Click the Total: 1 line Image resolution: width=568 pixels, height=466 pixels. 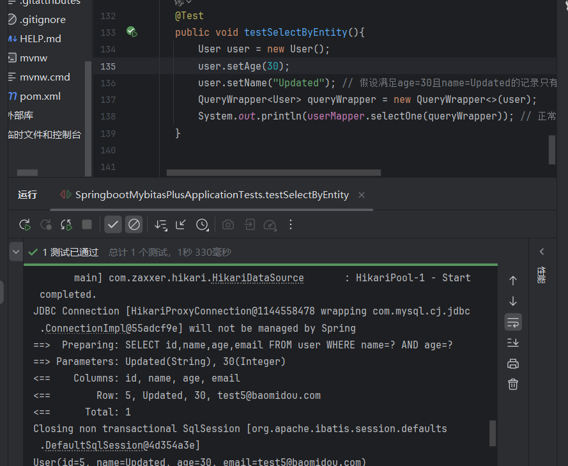point(82,412)
